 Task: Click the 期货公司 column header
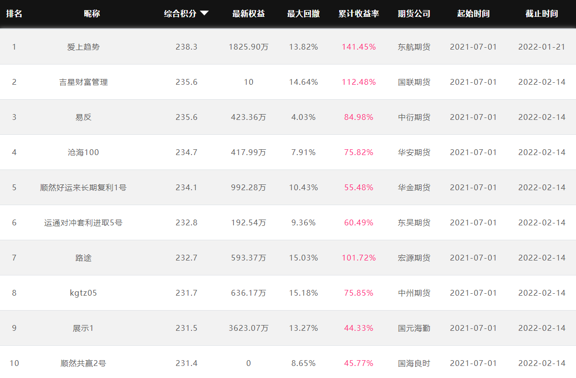click(x=414, y=13)
